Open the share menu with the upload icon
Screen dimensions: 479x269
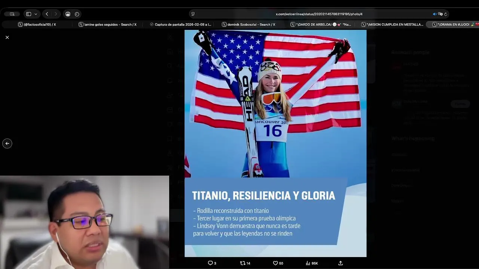click(x=341, y=263)
